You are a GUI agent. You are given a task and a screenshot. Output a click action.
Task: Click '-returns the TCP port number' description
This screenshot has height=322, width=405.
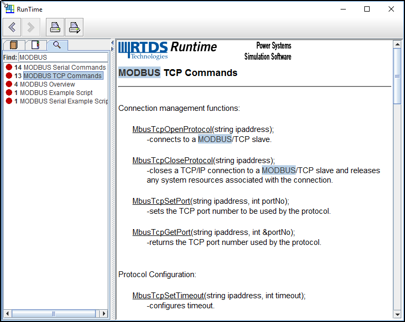click(x=234, y=242)
